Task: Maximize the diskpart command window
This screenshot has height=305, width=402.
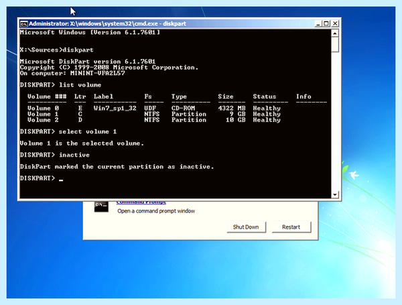Action: click(x=326, y=23)
